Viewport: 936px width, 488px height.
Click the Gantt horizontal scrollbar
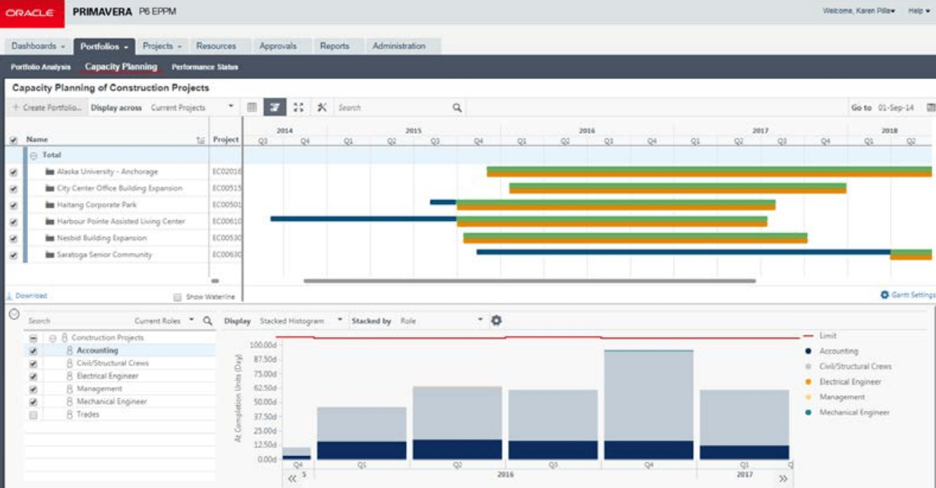[x=529, y=281]
